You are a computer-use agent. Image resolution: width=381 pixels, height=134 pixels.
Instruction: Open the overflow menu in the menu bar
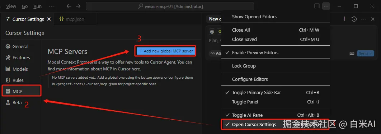tap(51, 6)
